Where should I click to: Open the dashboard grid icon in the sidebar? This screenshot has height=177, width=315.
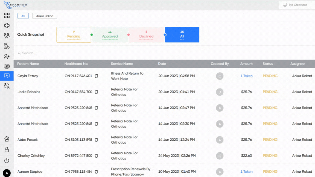pyautogui.click(x=7, y=16)
